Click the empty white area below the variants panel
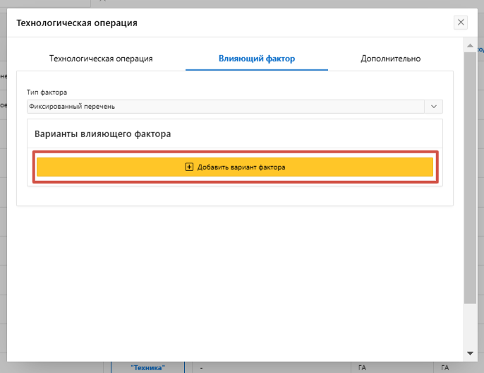This screenshot has height=373, width=484. (x=233, y=276)
